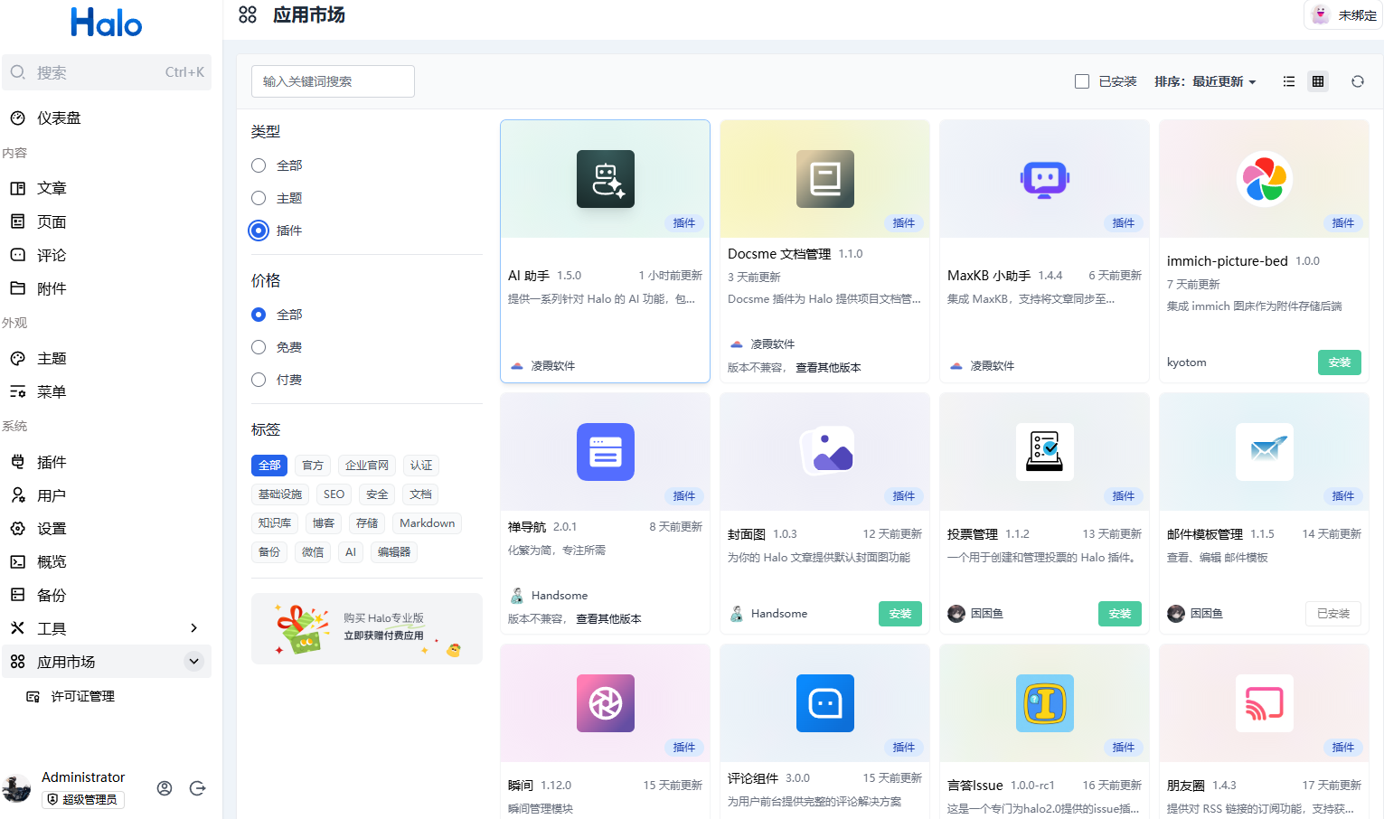The width and height of the screenshot is (1384, 819).
Task: Click the logout icon beside Administrator
Action: click(197, 788)
